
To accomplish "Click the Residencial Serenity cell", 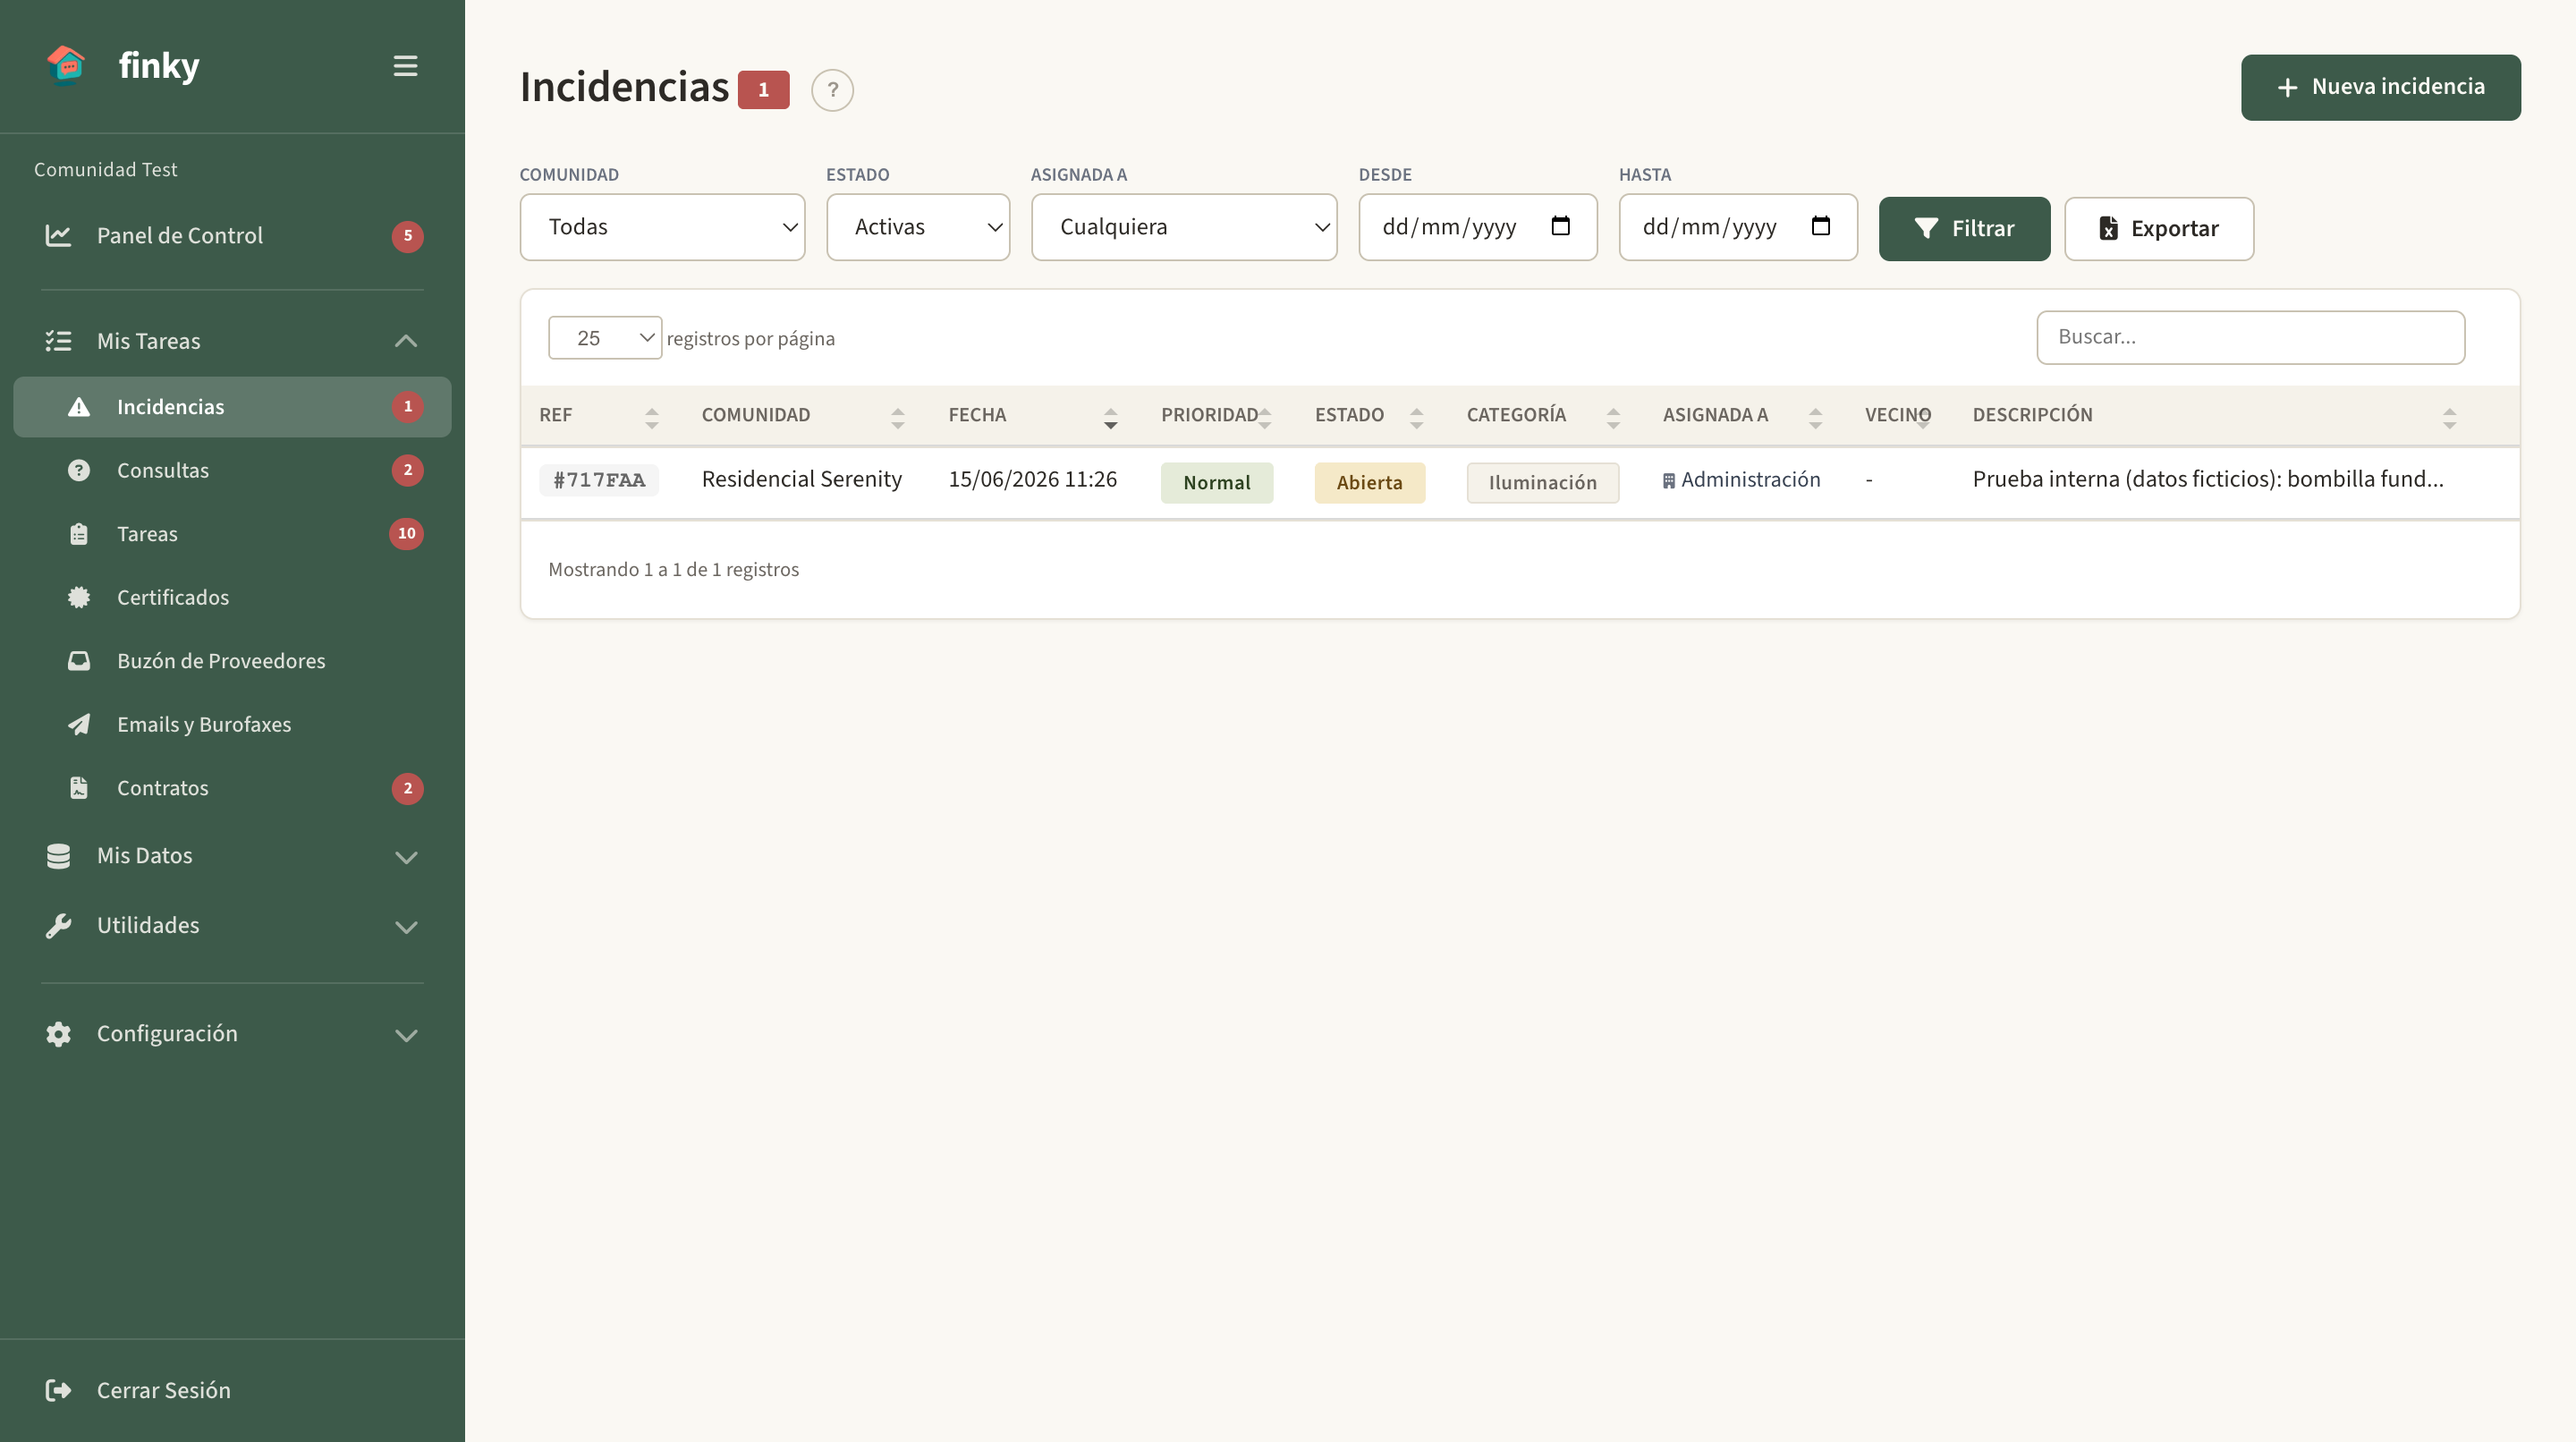I will 801,480.
